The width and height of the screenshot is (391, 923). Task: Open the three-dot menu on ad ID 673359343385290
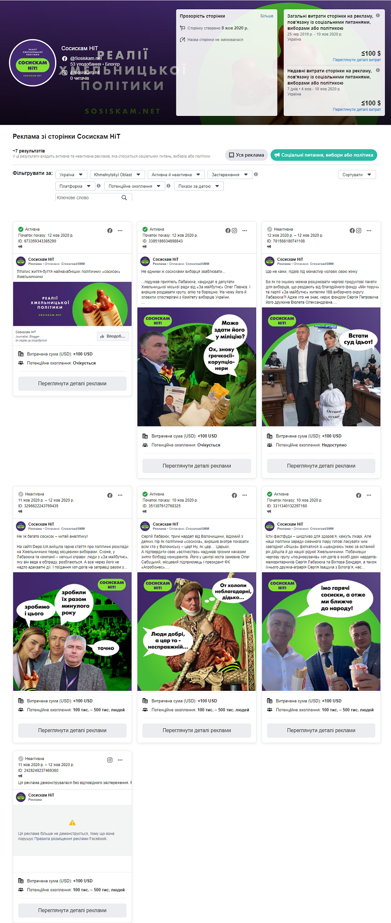120,231
